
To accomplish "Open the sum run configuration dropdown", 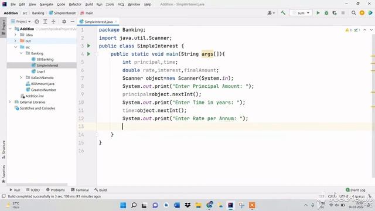I will point(301,13).
